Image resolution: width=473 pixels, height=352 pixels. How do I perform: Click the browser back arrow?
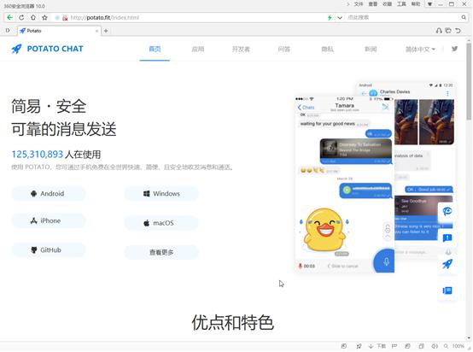[x=9, y=17]
